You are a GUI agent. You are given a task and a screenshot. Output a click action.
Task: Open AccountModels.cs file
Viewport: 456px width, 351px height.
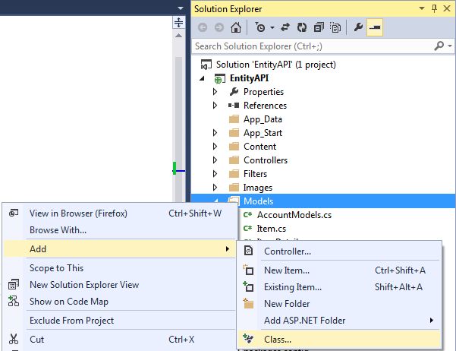(294, 215)
